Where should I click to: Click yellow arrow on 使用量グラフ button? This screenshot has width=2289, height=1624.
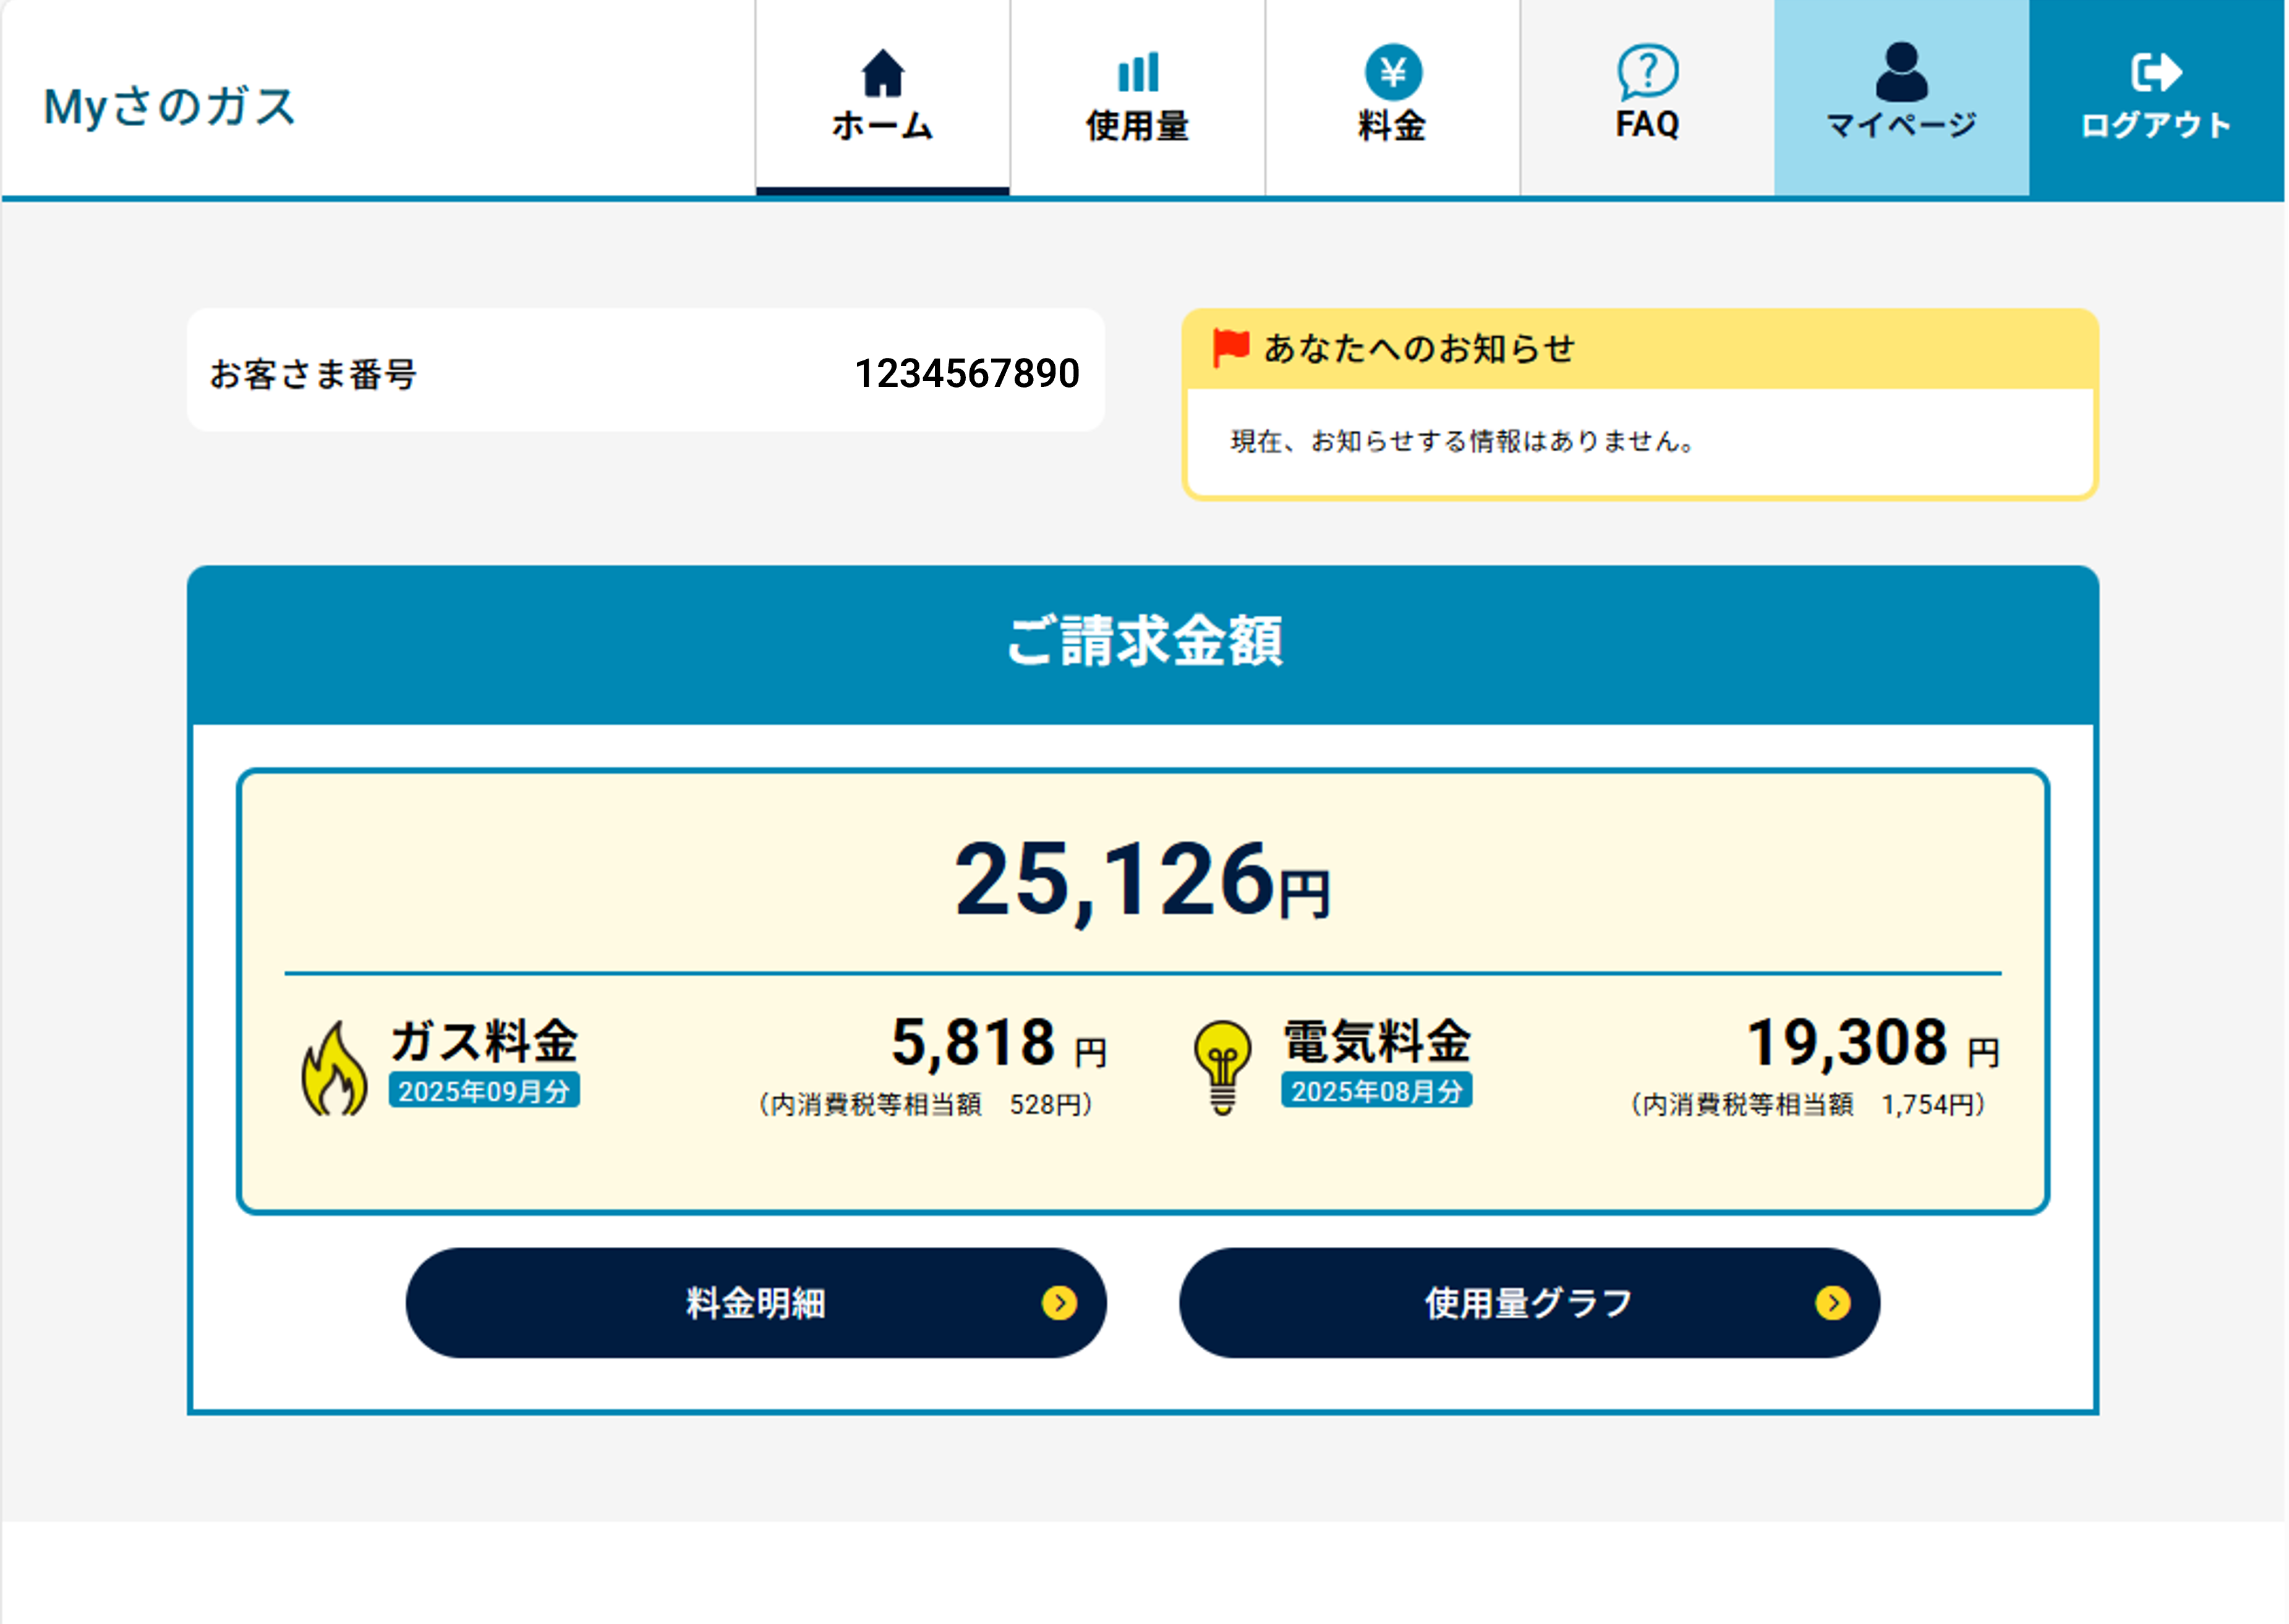pyautogui.click(x=1832, y=1303)
